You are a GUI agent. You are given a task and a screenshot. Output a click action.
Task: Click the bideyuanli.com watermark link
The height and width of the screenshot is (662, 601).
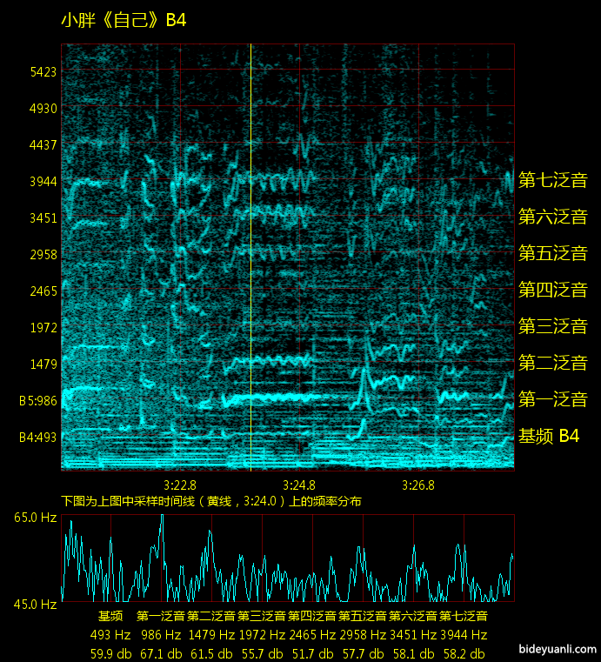coord(557,650)
